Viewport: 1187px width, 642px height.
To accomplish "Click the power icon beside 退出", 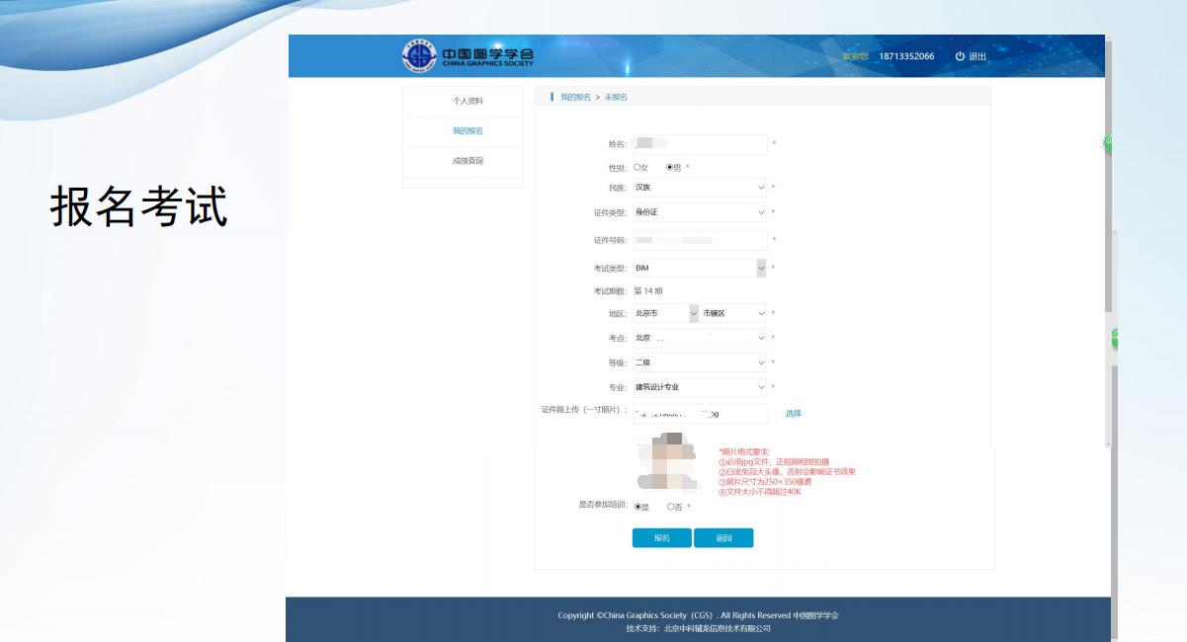I will click(x=960, y=56).
